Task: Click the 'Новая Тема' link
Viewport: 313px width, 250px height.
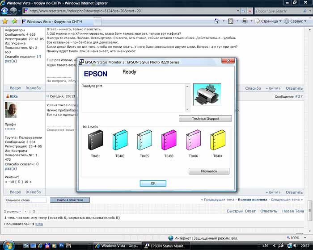Action: [293, 211]
